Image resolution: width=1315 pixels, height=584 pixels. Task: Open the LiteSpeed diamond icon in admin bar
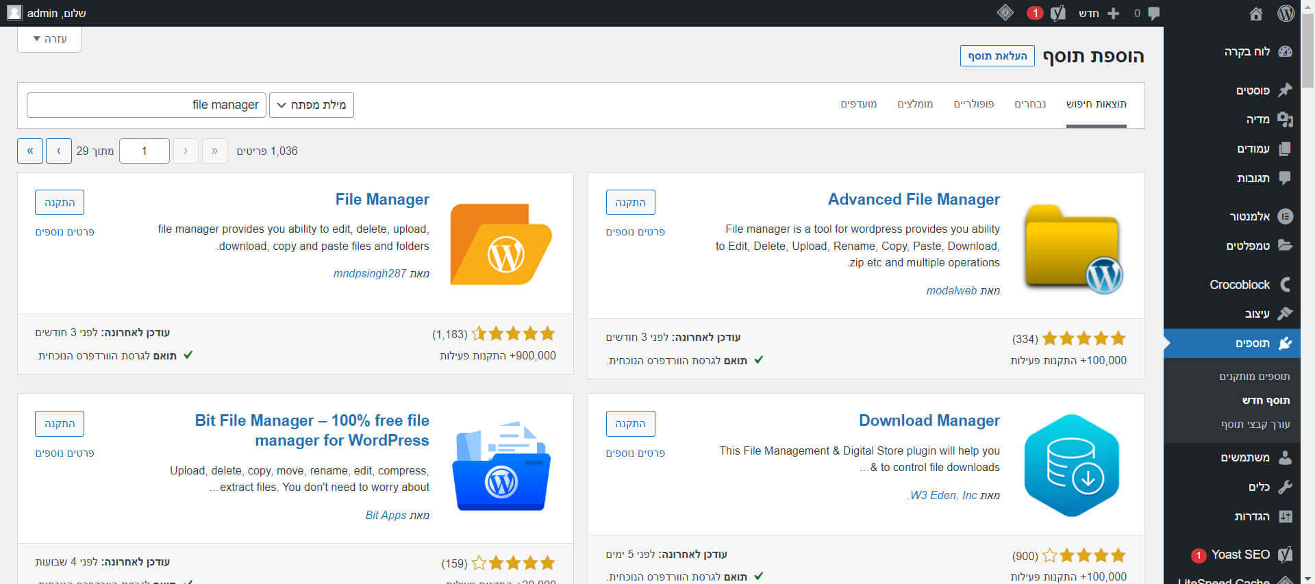[1005, 12]
